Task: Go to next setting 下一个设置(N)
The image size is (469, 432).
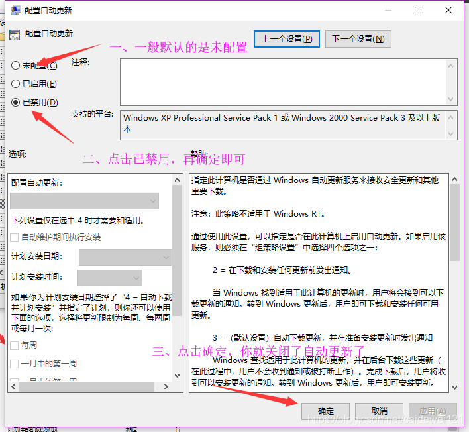Action: coord(358,39)
